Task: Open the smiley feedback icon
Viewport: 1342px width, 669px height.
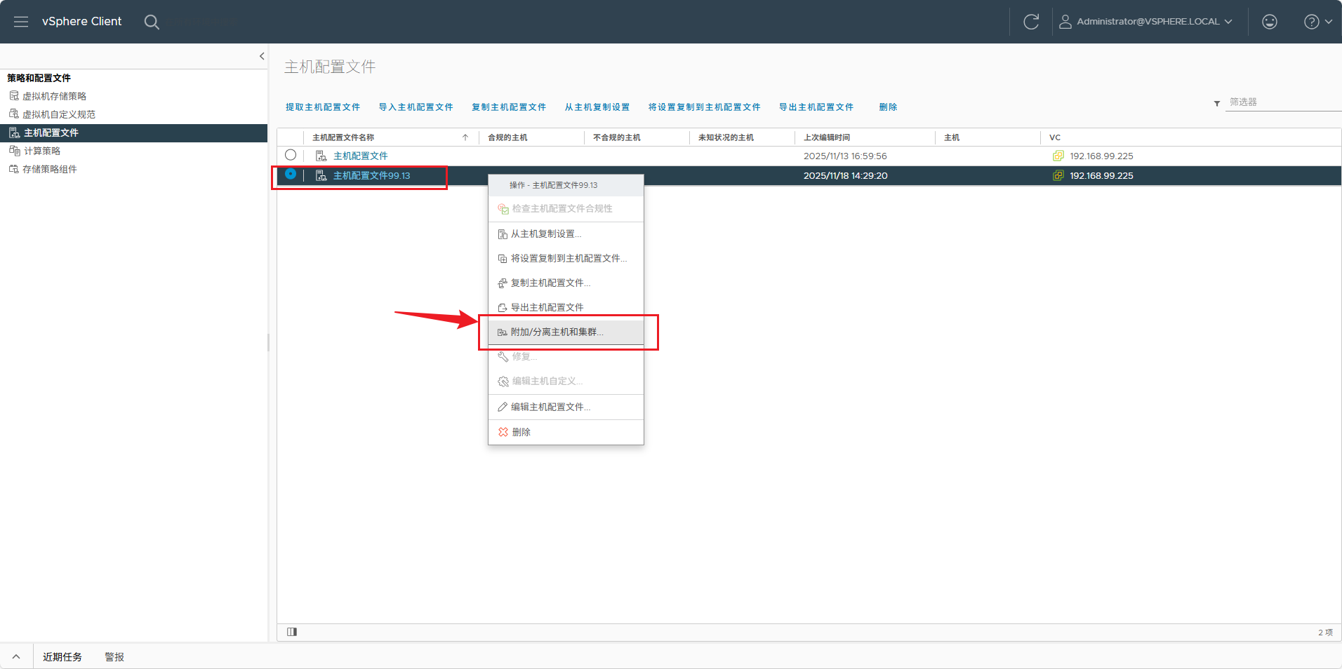Action: (1270, 22)
